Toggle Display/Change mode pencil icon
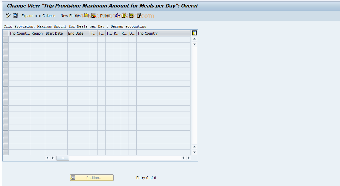The width and height of the screenshot is (340, 186). pyautogui.click(x=8, y=15)
